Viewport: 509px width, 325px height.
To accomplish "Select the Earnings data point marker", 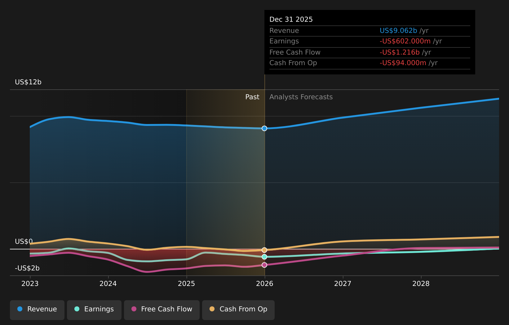I will coord(264,256).
